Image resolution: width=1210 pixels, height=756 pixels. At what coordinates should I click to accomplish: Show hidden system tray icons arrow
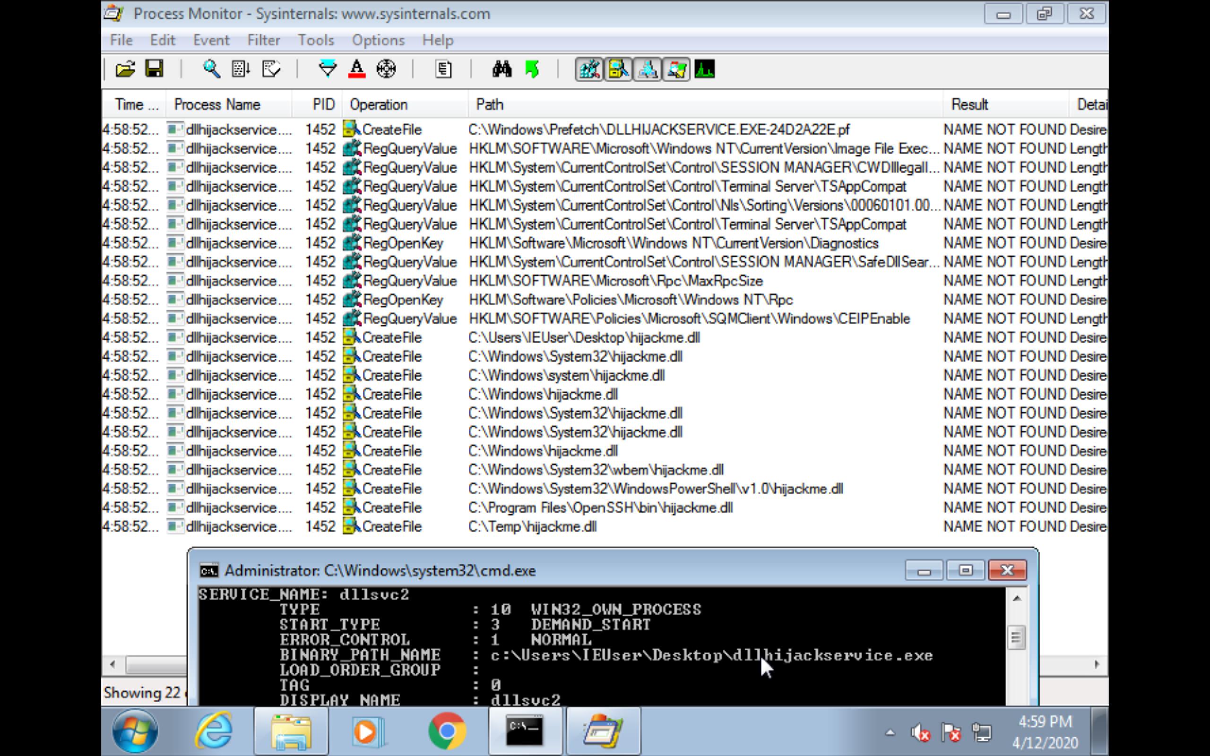(890, 733)
